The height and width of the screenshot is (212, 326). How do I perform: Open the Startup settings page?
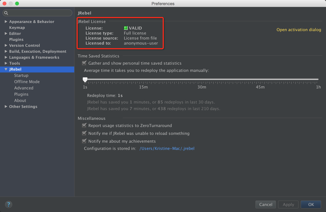tap(21, 76)
